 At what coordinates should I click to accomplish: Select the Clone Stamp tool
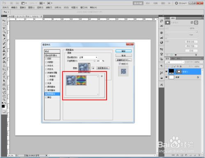click(x=4, y=51)
